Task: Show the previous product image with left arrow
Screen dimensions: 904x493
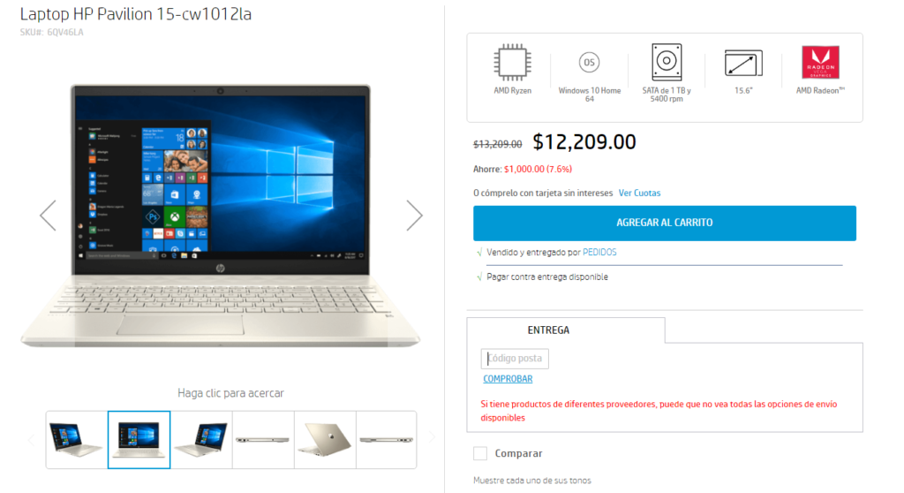Action: [x=48, y=216]
